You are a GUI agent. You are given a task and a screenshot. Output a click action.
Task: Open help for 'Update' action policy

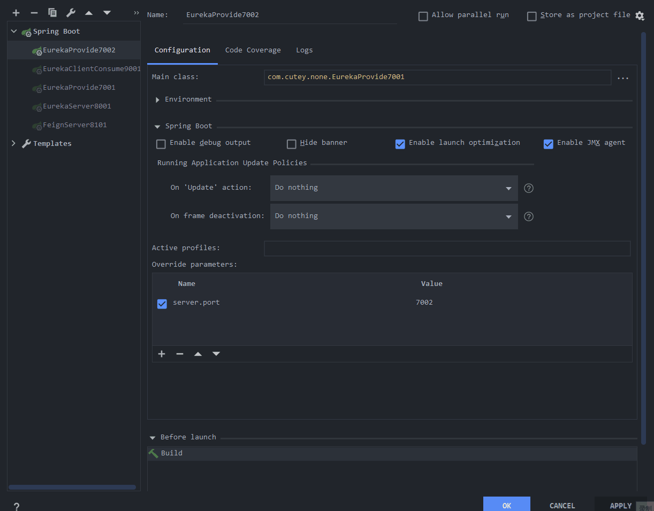coord(529,188)
